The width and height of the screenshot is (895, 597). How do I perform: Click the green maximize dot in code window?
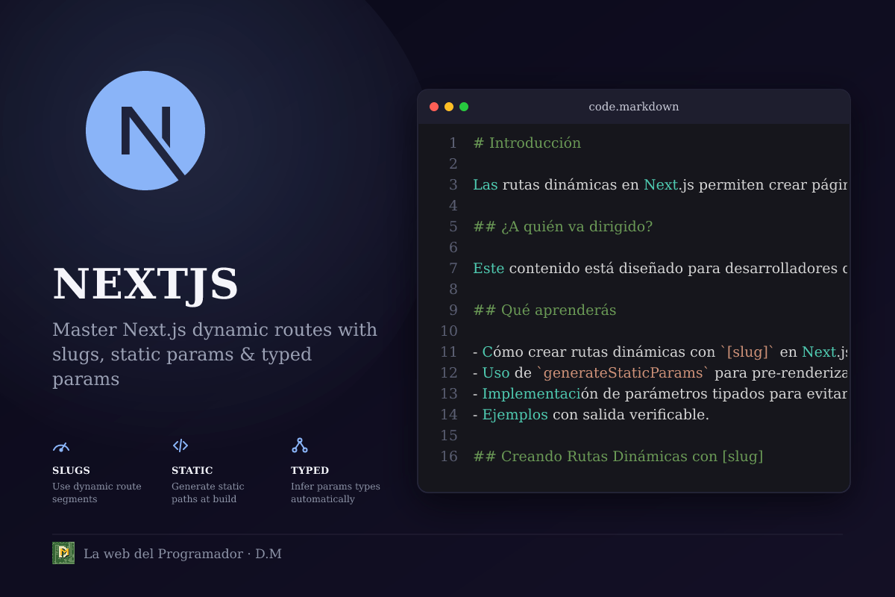click(x=464, y=107)
